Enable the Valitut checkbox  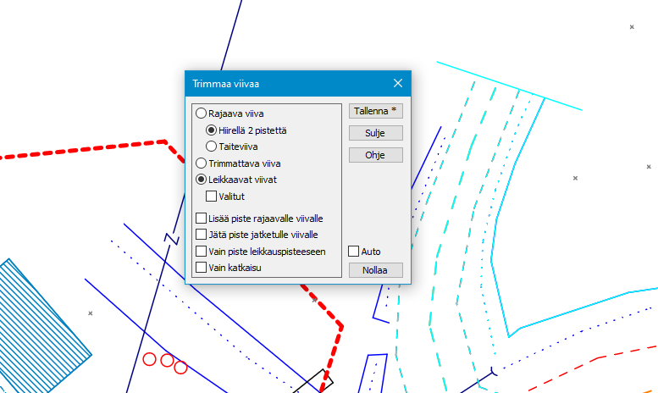click(212, 196)
